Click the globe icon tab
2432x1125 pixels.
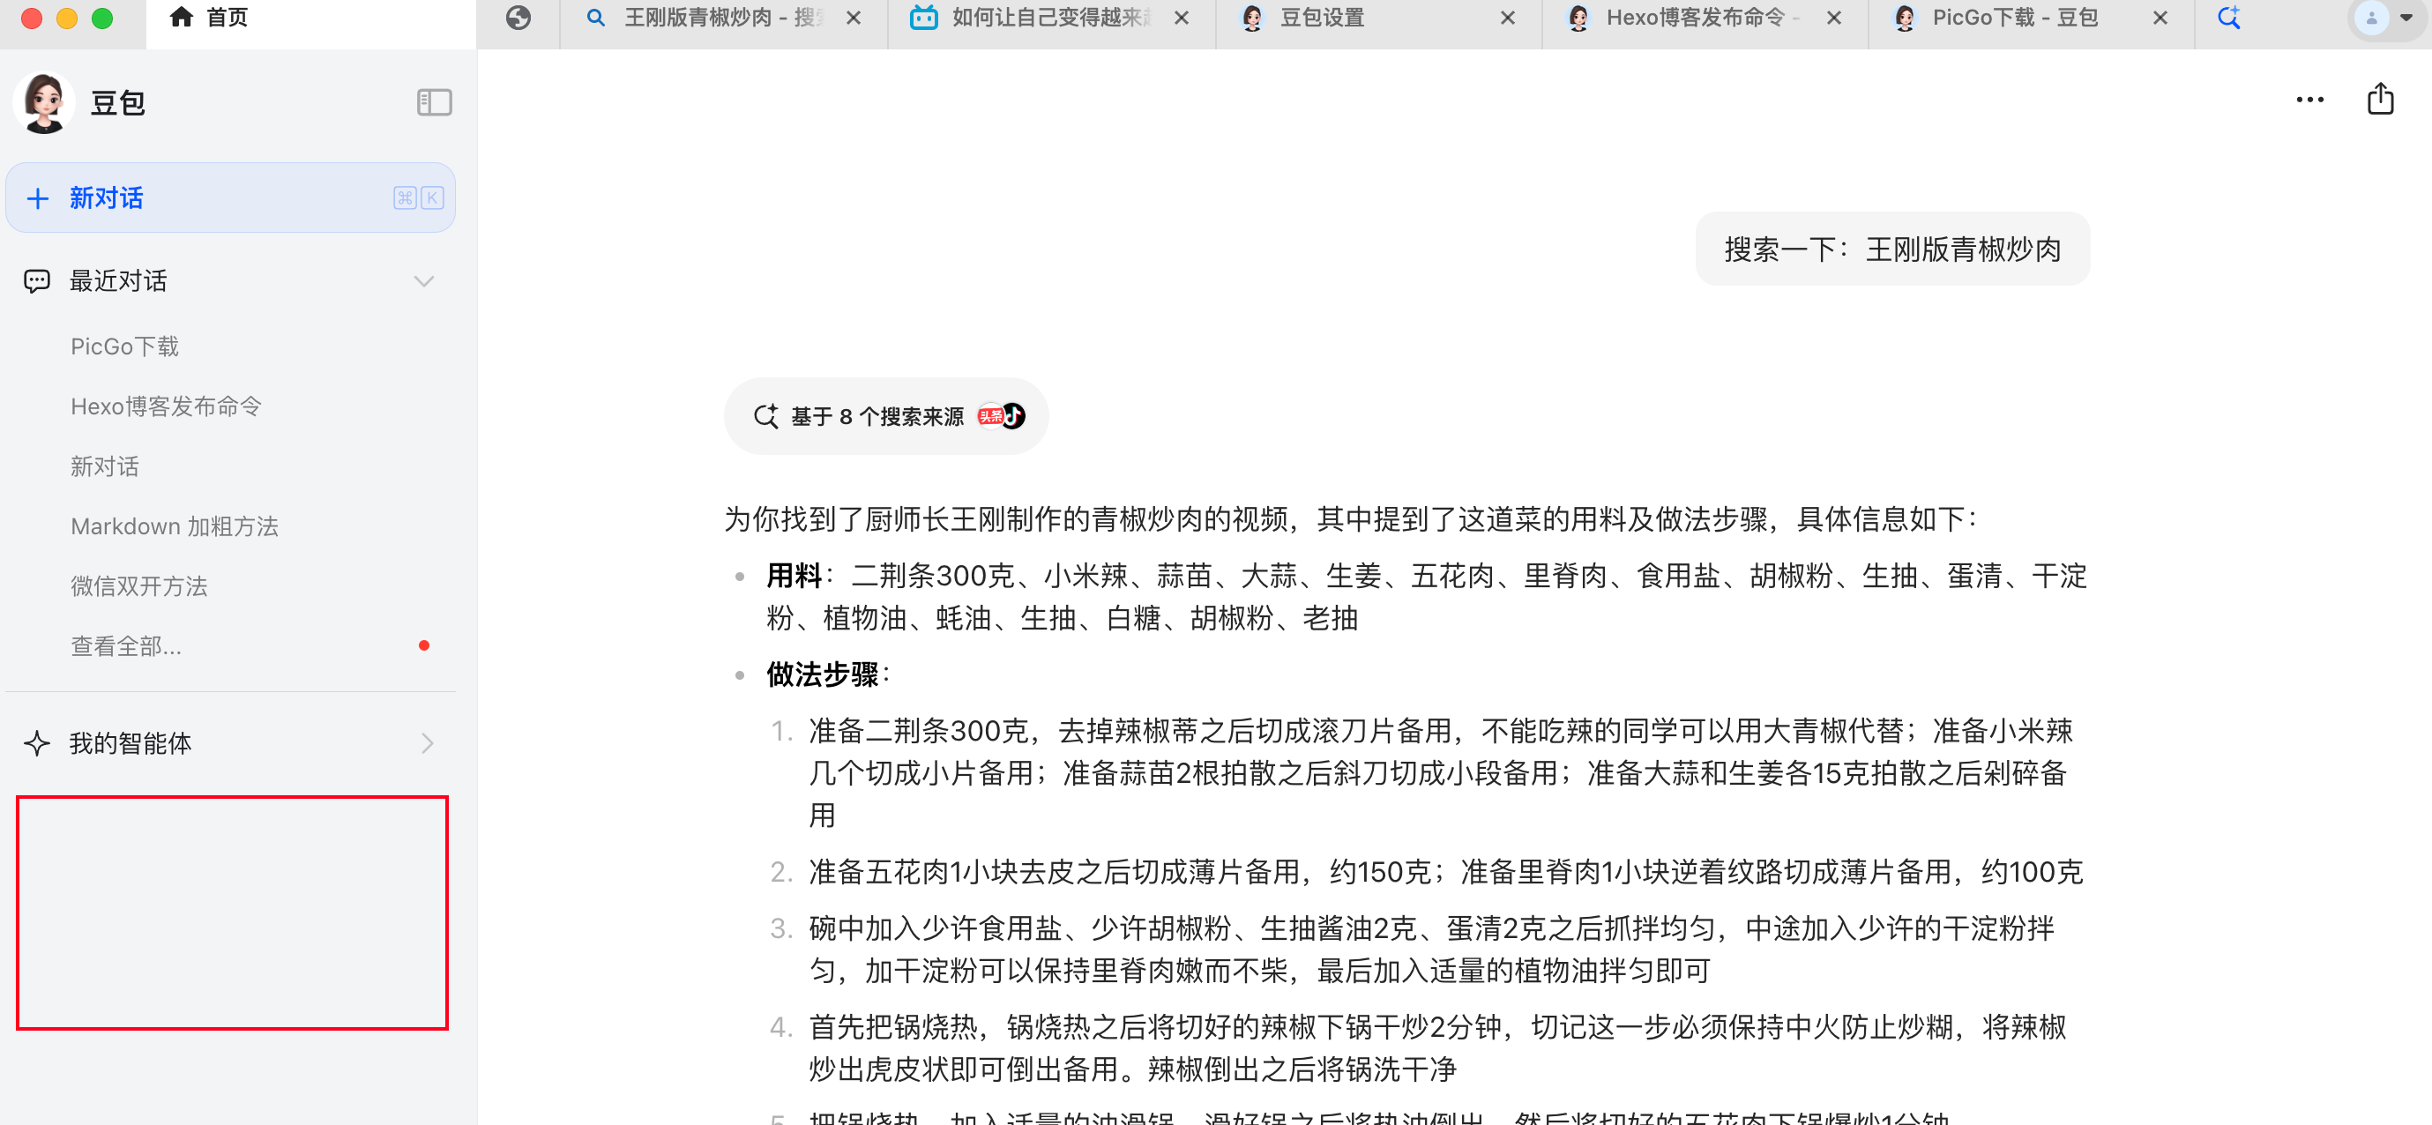pyautogui.click(x=518, y=18)
